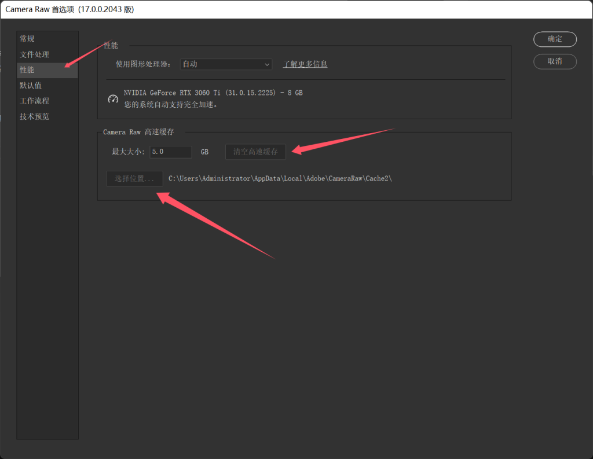Screen dimensions: 593x459
Task: Click the 选择位置... button
Action: (x=134, y=178)
